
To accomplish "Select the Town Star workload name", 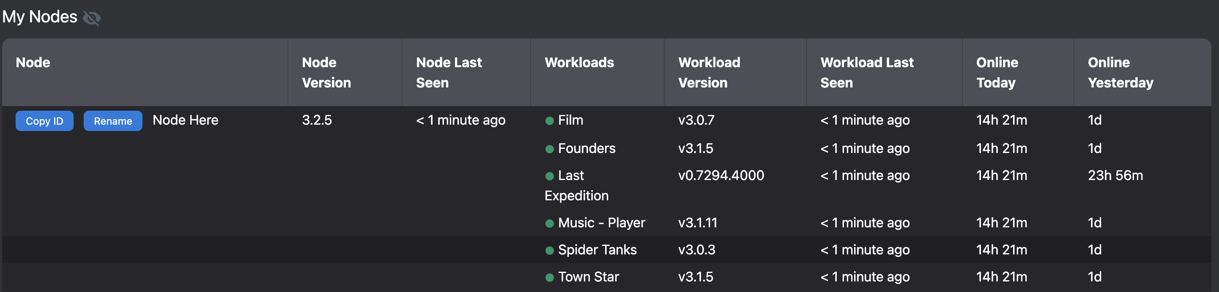I will (x=588, y=277).
